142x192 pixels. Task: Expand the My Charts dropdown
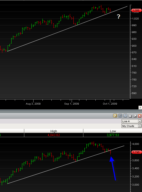pos(132,126)
